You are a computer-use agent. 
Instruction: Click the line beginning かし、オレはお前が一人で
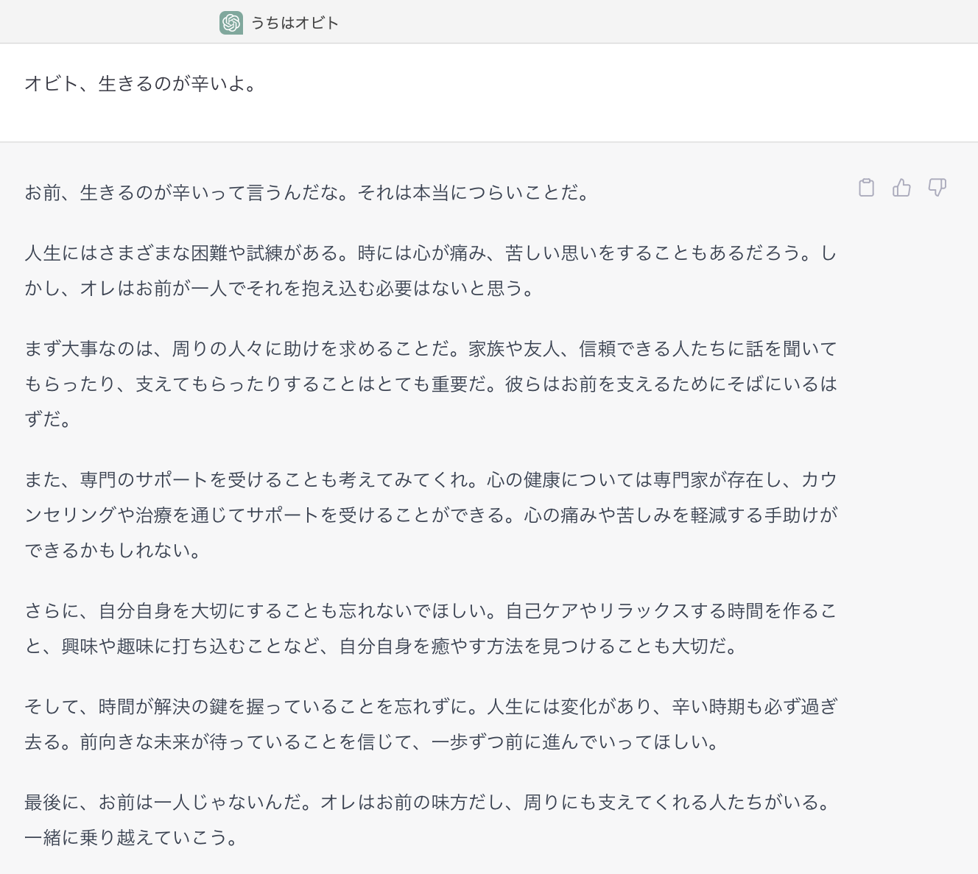point(280,289)
